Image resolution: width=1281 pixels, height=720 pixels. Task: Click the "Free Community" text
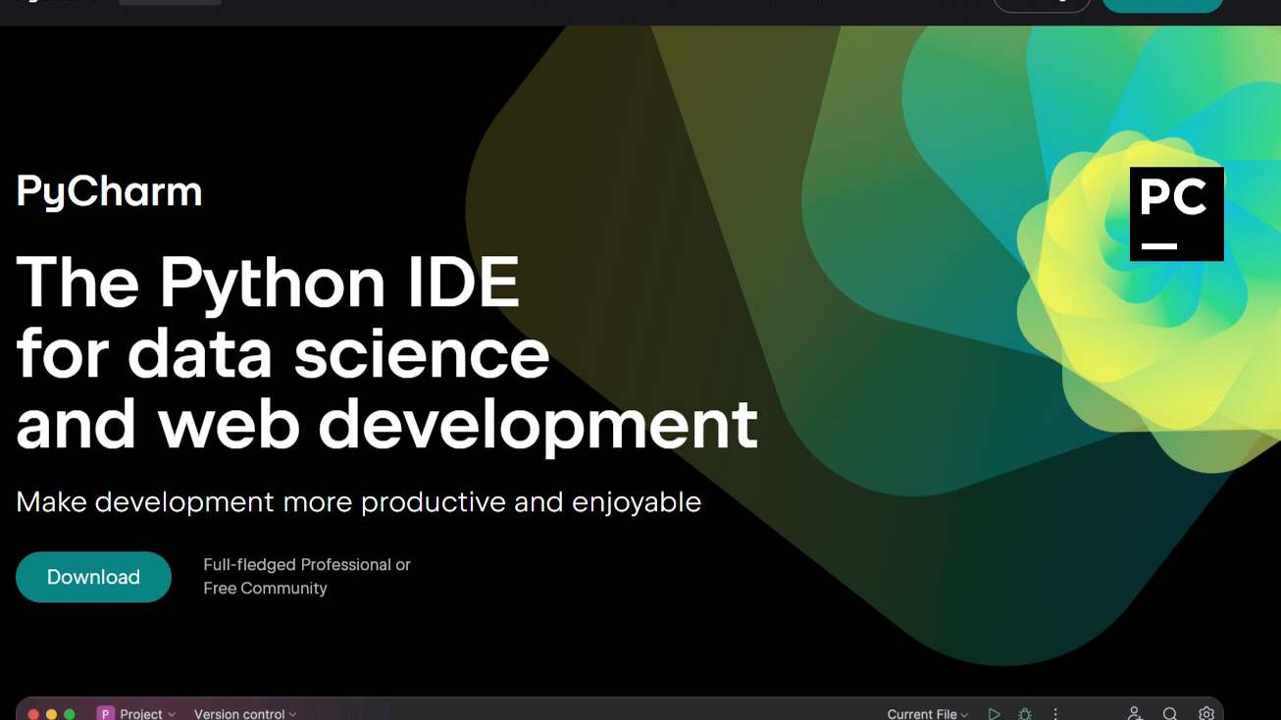click(x=265, y=589)
